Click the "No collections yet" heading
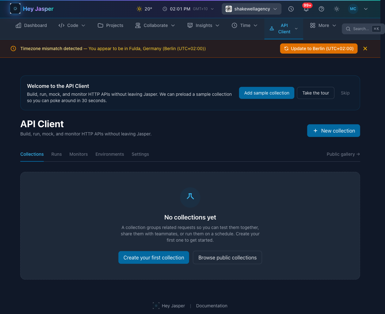Viewport: 385px width, 314px height. coord(190,217)
